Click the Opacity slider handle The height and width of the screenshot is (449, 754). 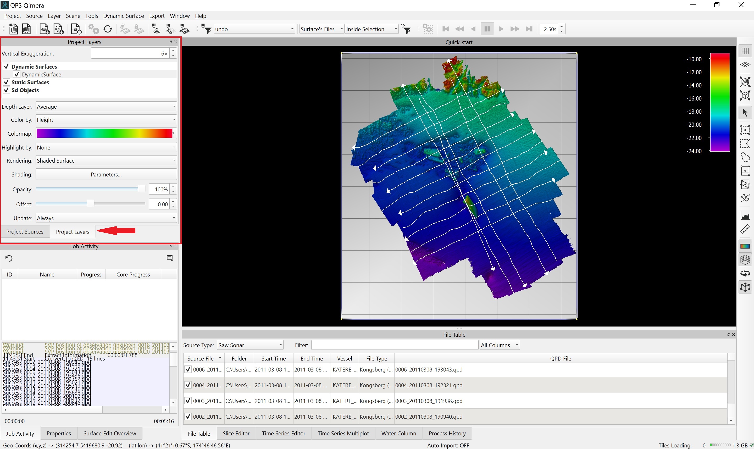(x=141, y=189)
